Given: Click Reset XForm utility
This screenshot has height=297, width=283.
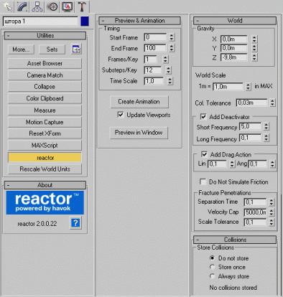Looking at the screenshot, I should click(x=45, y=133).
